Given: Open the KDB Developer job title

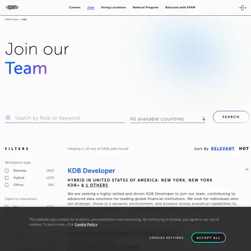Looking at the screenshot, I should coord(91,171).
